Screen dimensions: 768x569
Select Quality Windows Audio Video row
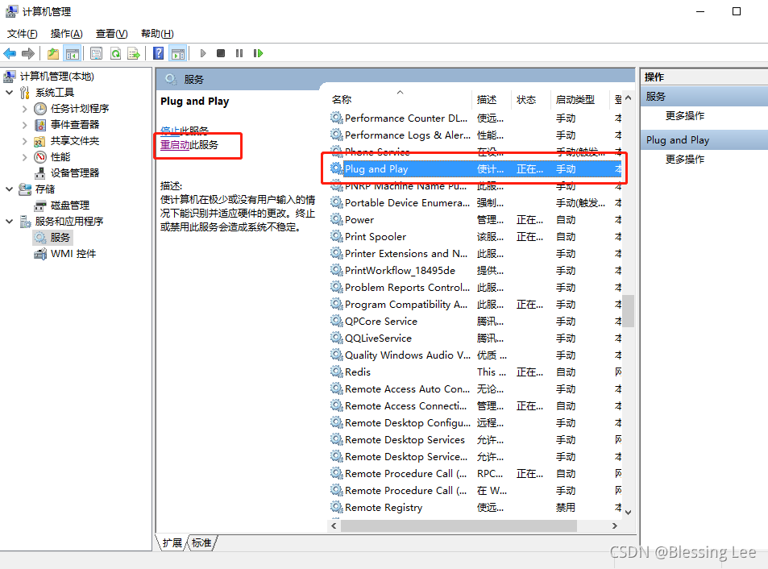[x=475, y=355]
